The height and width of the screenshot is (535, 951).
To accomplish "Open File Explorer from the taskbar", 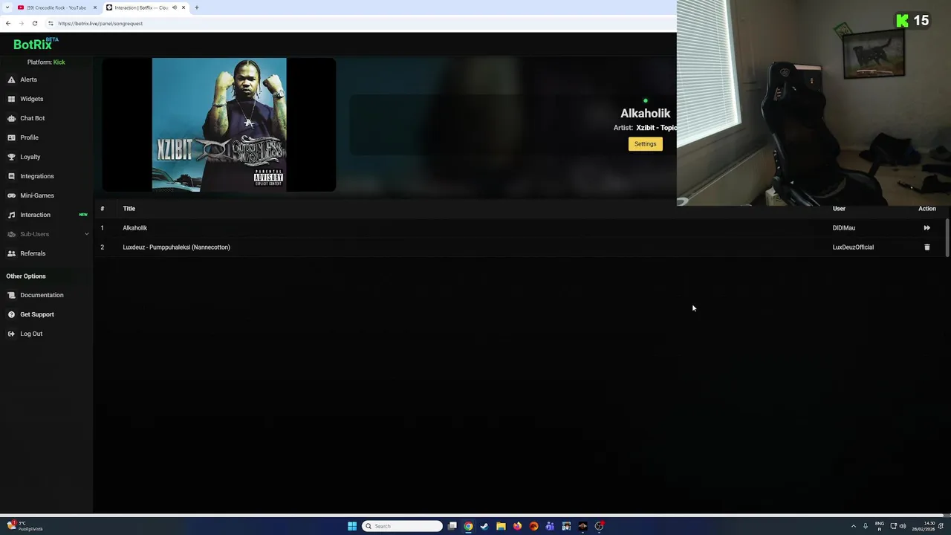I will tap(501, 526).
